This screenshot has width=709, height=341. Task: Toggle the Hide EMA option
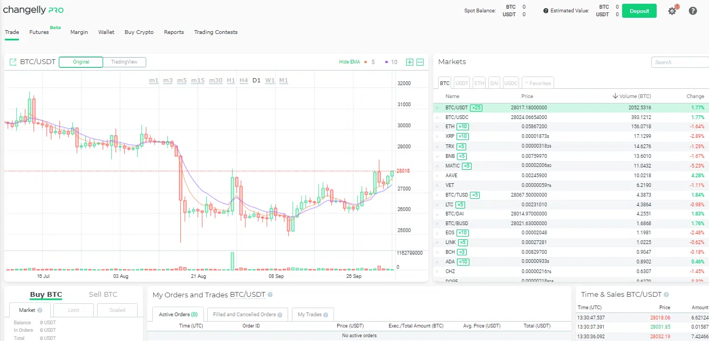(349, 62)
